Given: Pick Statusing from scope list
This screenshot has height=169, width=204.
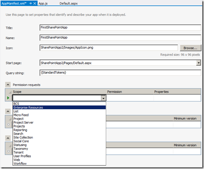Looking at the screenshot, I should 59,145.
